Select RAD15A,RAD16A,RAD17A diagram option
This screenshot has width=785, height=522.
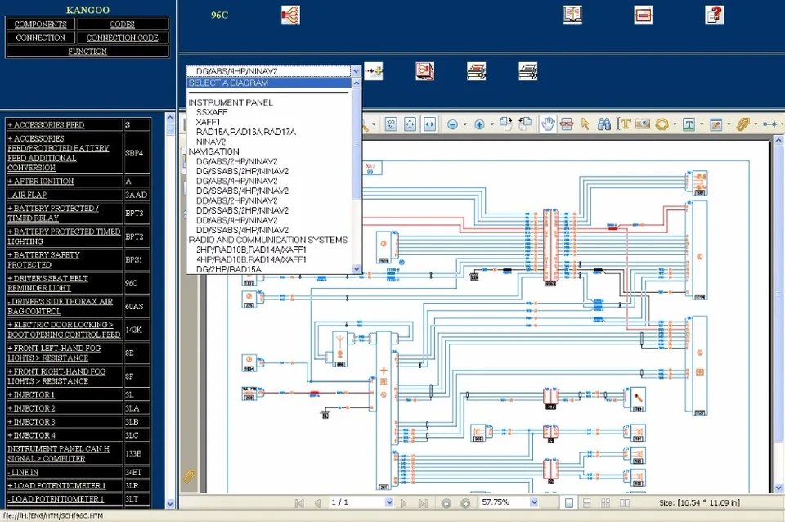[246, 132]
